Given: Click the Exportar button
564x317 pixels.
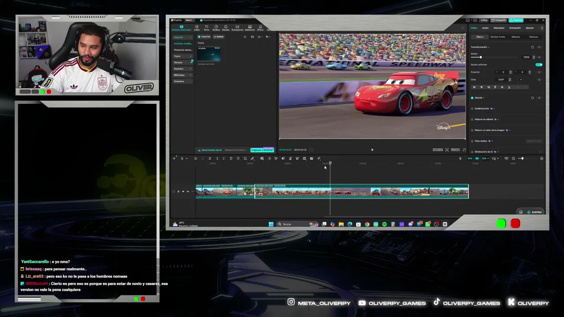Looking at the screenshot, I should point(516,20).
